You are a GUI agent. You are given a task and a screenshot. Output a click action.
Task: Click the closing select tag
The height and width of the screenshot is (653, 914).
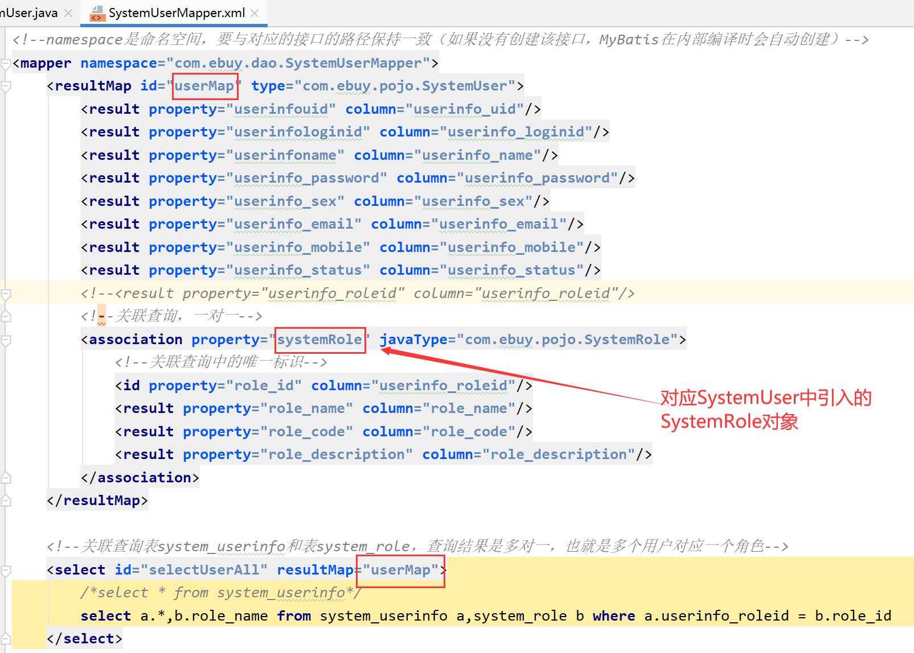(x=84, y=639)
